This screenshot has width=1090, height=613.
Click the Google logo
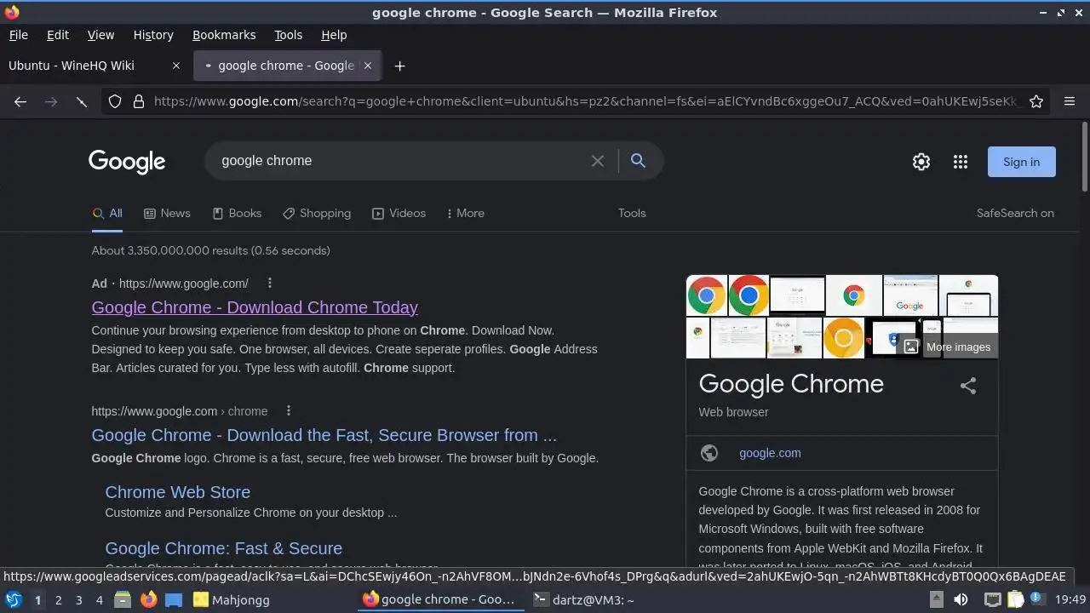click(x=127, y=162)
